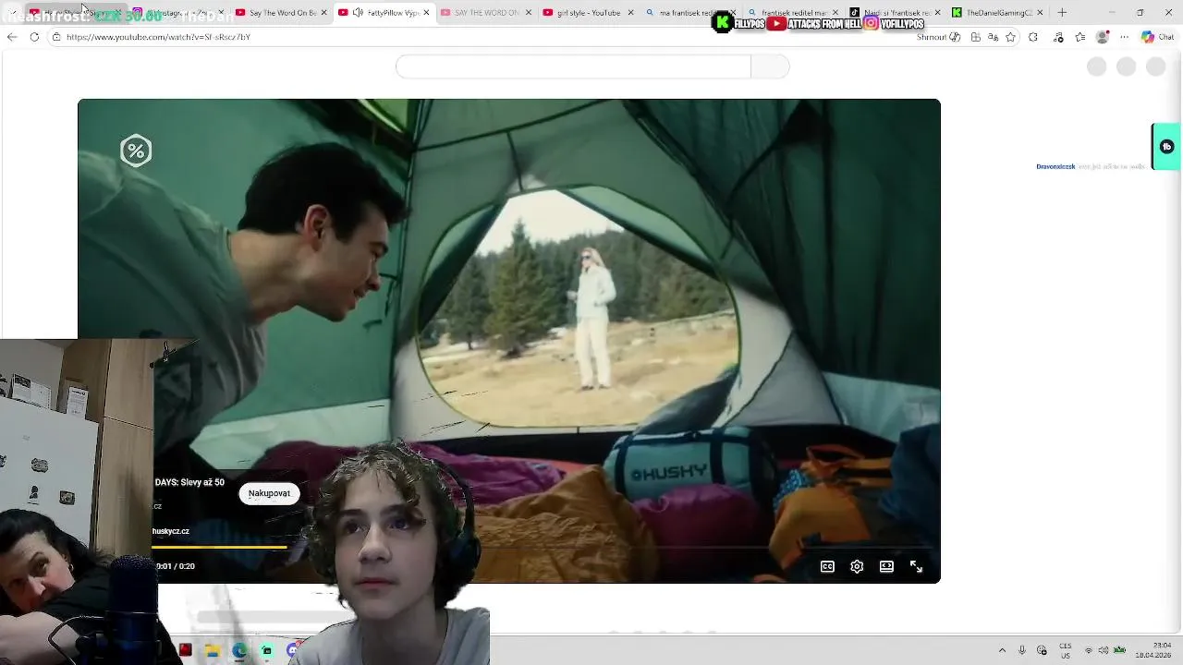Viewport: 1183px width, 665px height.
Task: Open the teal side widget tab
Action: [1166, 147]
